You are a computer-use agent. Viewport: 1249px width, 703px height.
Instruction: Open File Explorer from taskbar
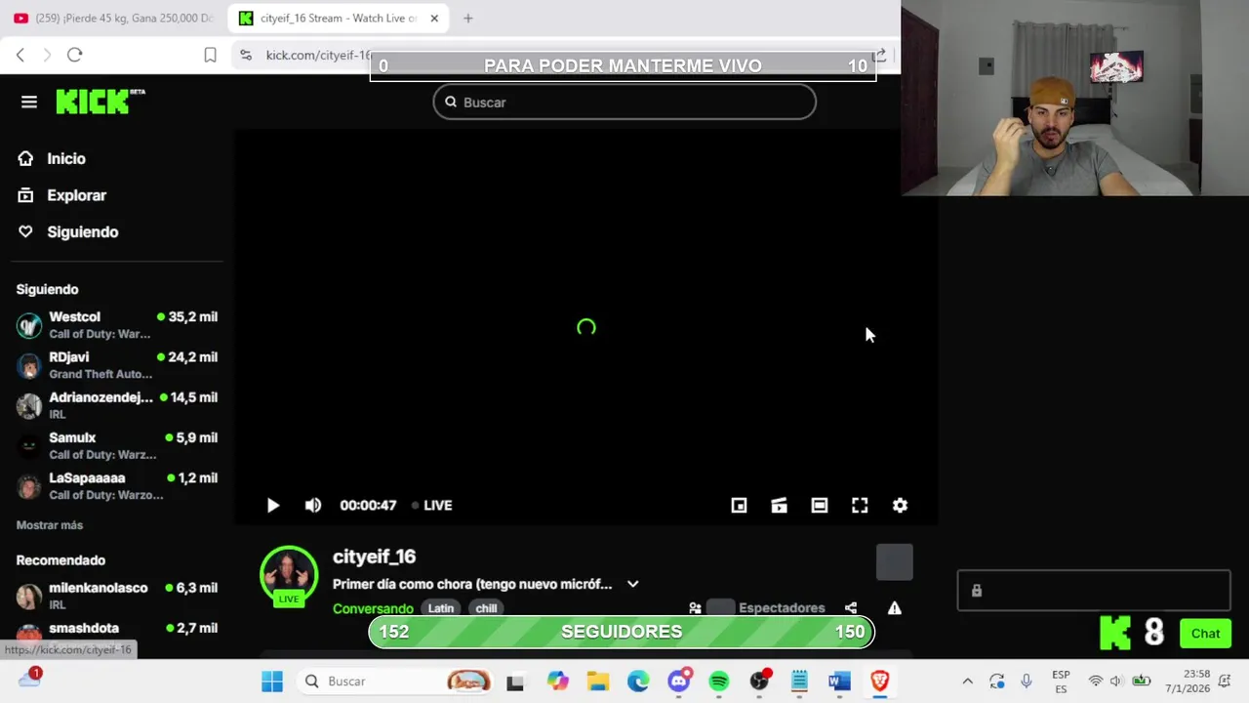(598, 682)
